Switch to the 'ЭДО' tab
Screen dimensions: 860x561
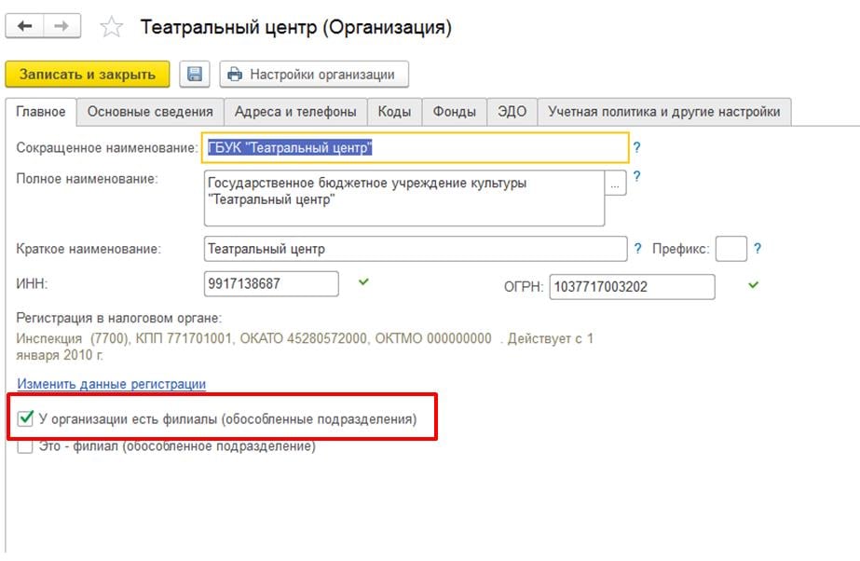pyautogui.click(x=512, y=112)
